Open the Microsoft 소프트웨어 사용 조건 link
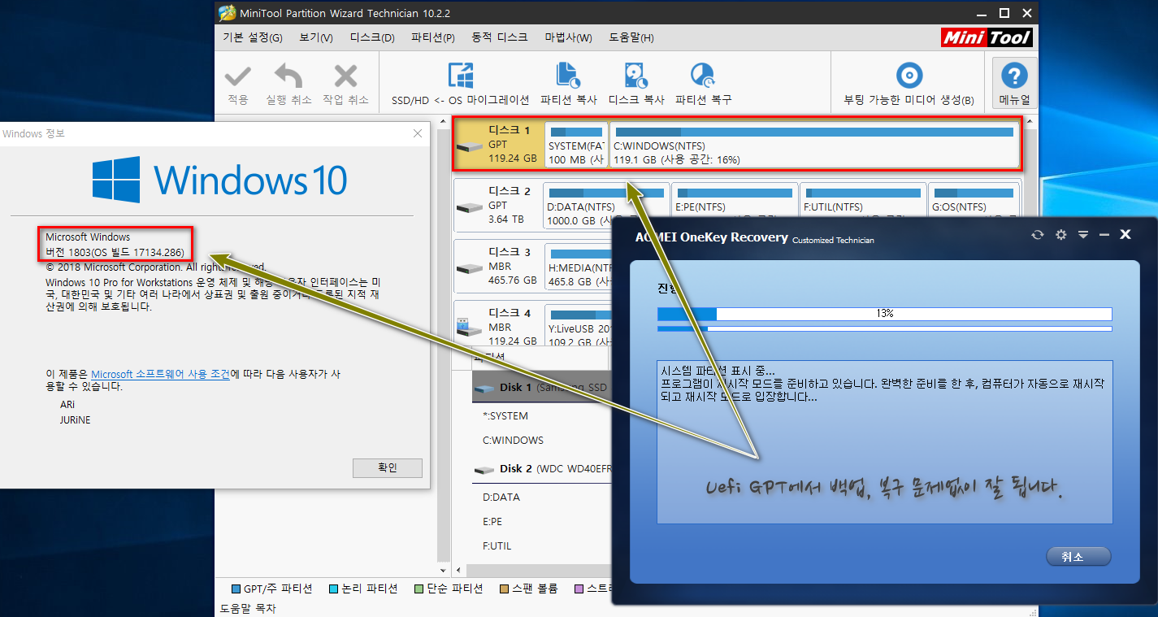The width and height of the screenshot is (1158, 617). [160, 375]
